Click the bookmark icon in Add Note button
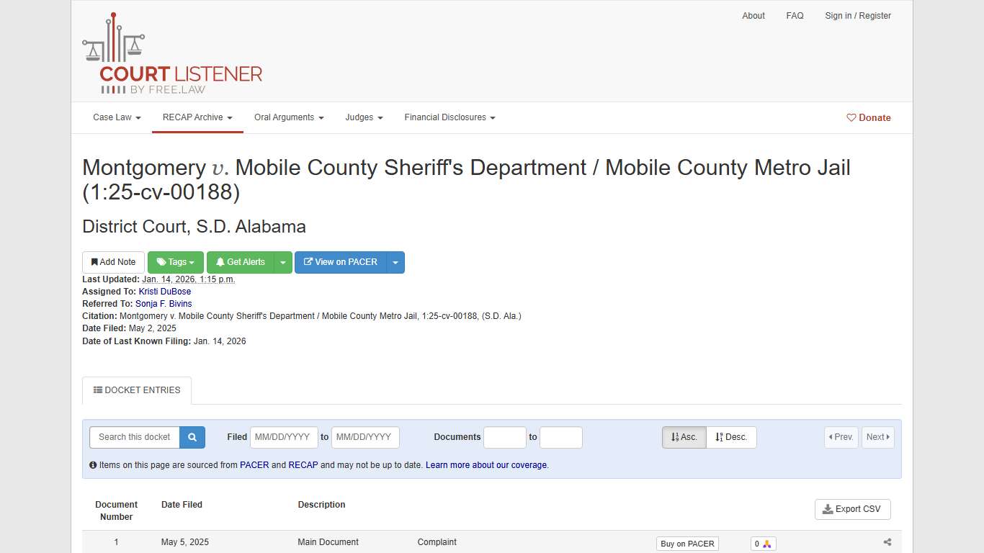 [x=96, y=262]
